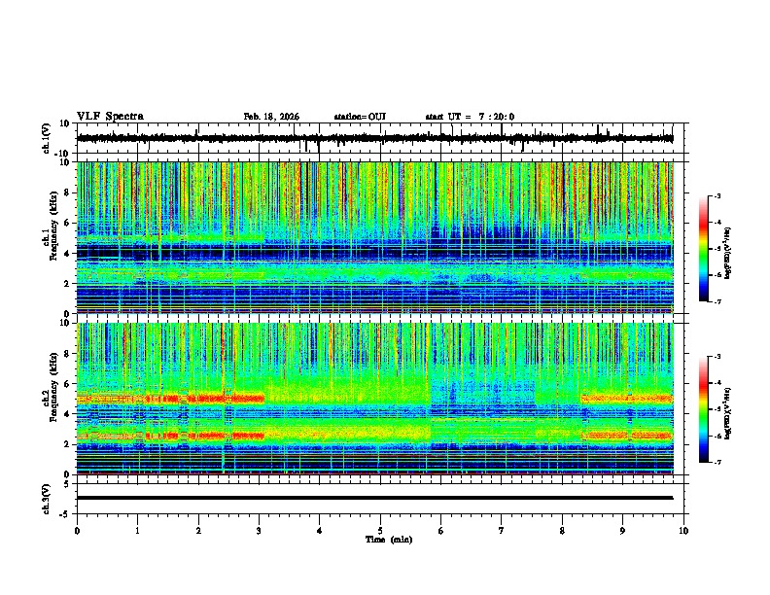Click the "5" tick on the time axis

click(x=380, y=531)
